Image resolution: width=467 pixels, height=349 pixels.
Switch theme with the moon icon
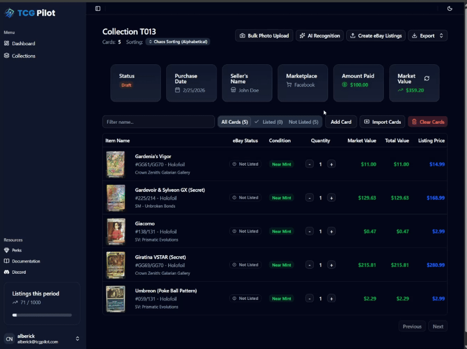tap(450, 8)
